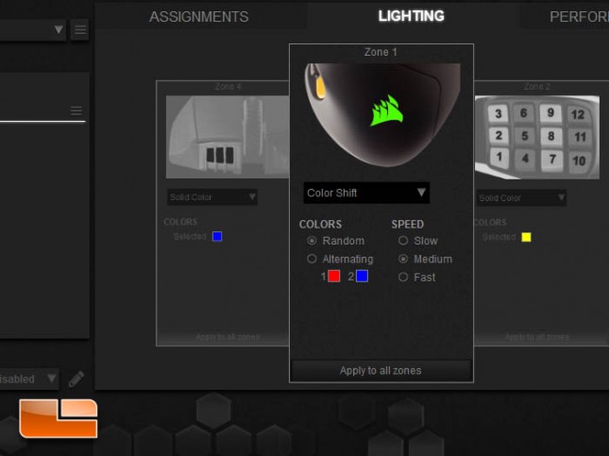Click Zone 4 blue selected color swatch
This screenshot has height=456, width=609.
217,236
